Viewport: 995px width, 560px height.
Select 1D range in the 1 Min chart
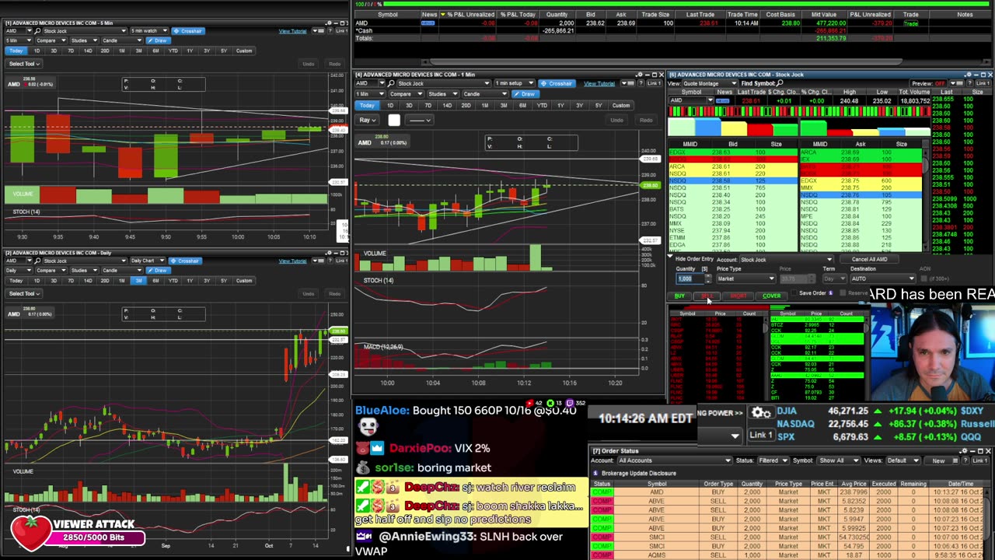[389, 105]
